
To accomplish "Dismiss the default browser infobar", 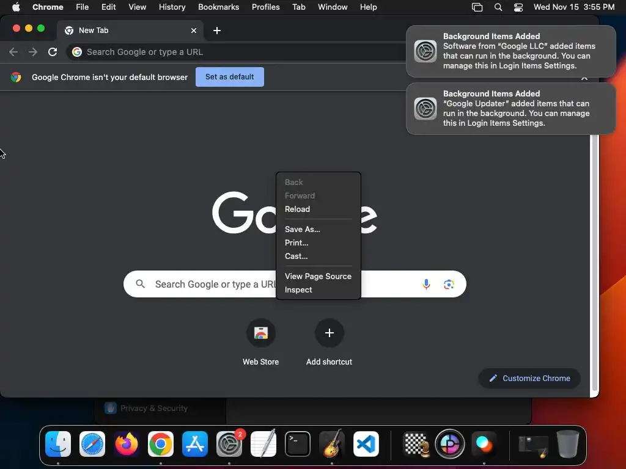I will pyautogui.click(x=584, y=78).
